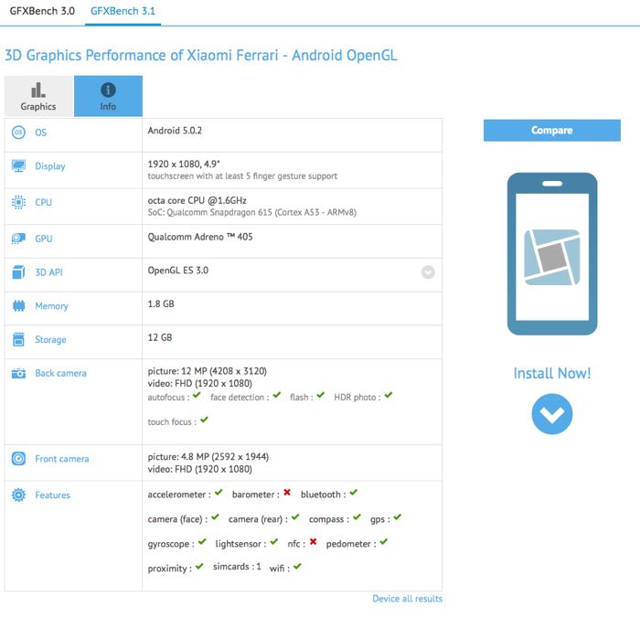Click the Features gear icon
The width and height of the screenshot is (640, 628).
(18, 495)
